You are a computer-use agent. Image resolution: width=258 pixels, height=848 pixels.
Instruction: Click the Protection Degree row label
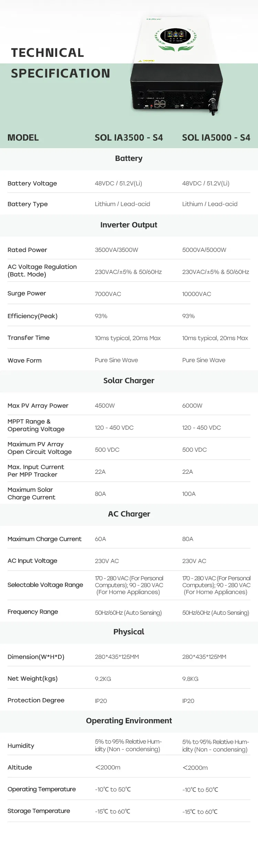coord(36,701)
